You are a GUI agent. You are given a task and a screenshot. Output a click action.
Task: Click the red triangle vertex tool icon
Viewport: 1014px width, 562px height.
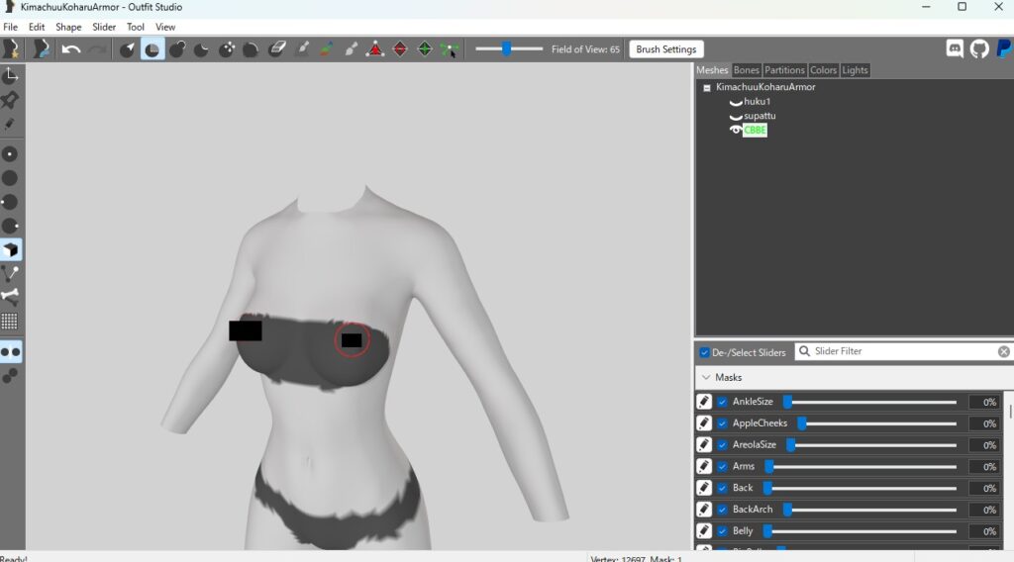pos(375,49)
